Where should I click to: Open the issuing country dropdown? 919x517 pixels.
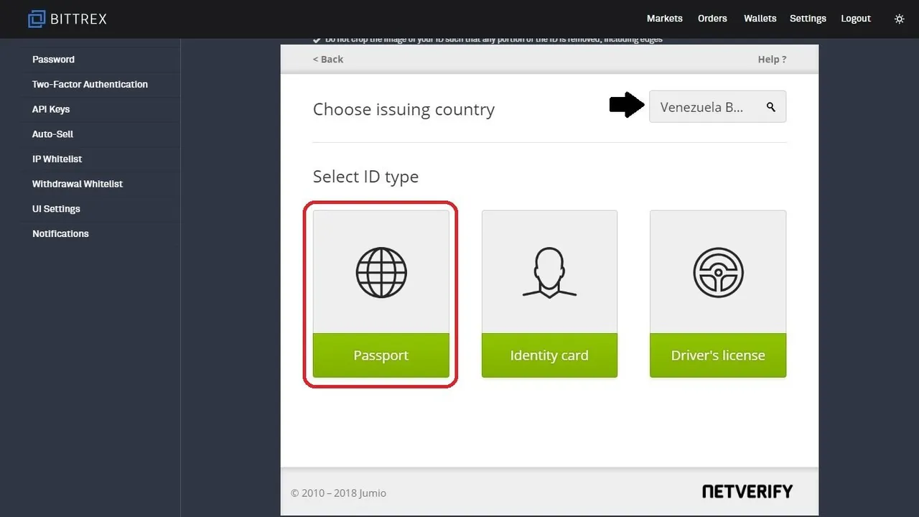point(718,107)
